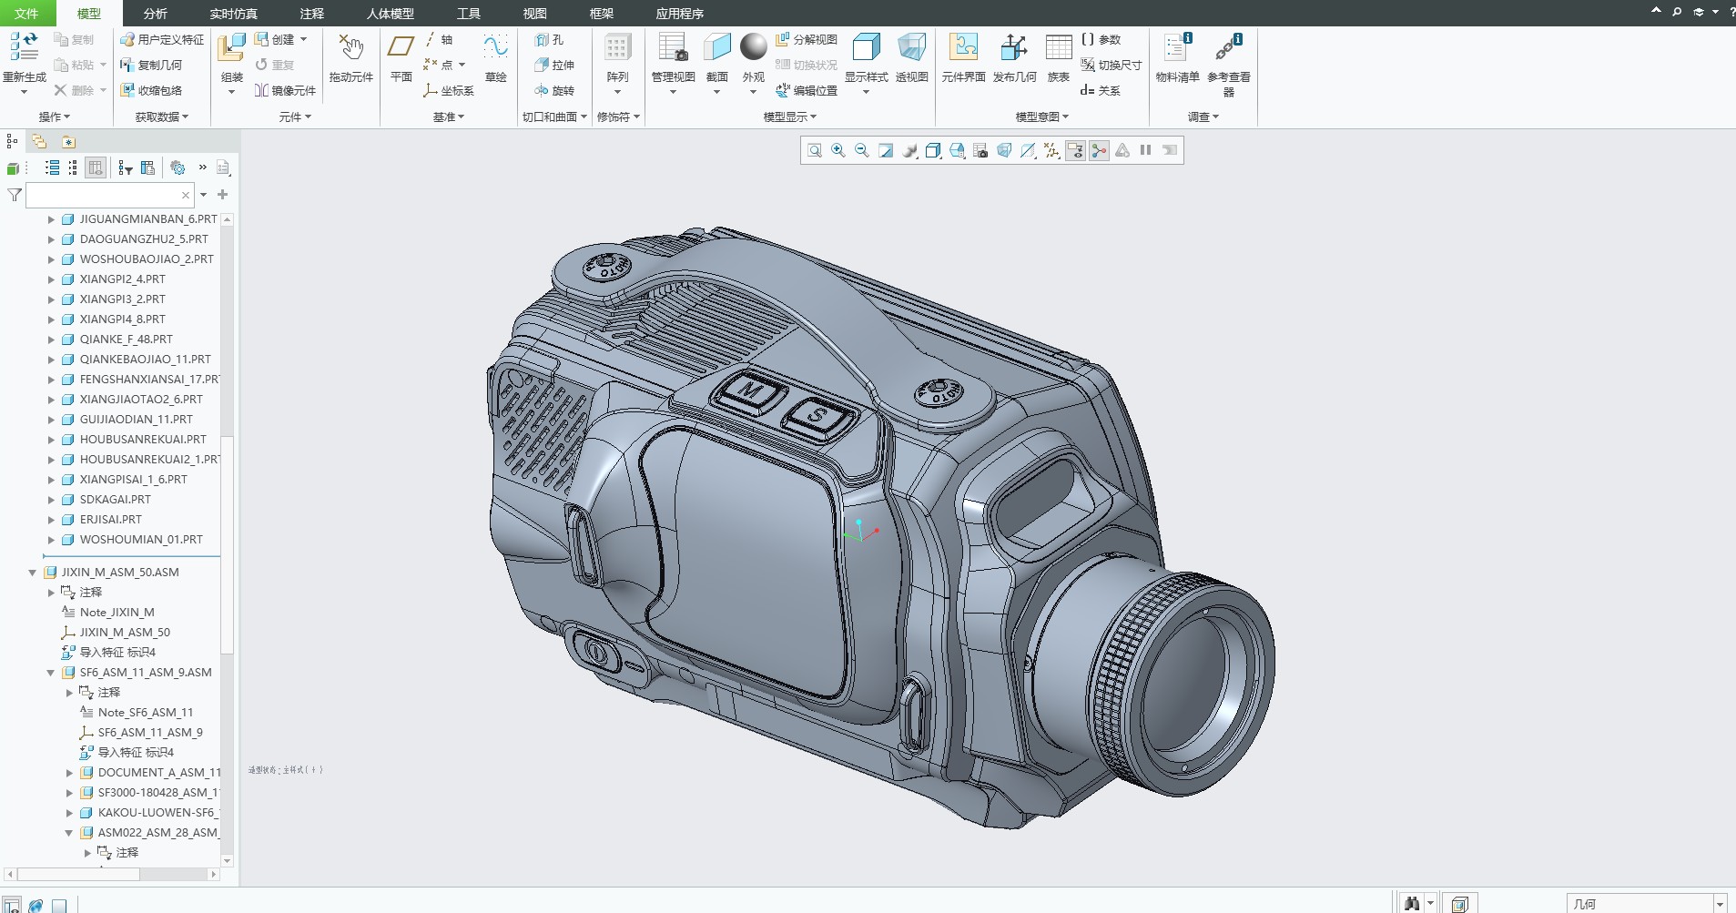Click Switch Dimensions (切换尺寸) button

coord(1111,65)
